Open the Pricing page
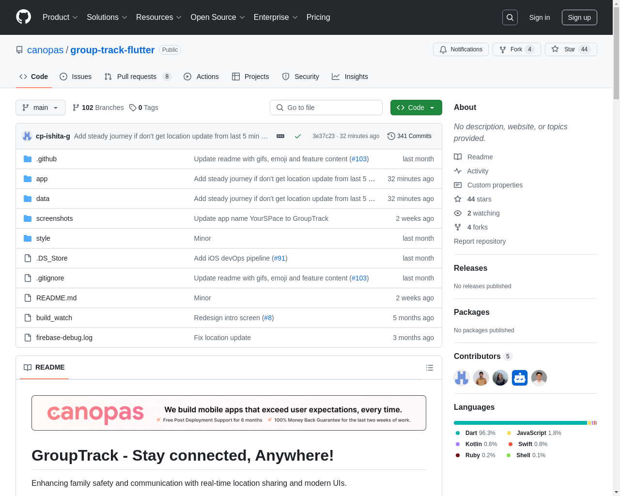Image resolution: width=620 pixels, height=496 pixels. click(318, 17)
